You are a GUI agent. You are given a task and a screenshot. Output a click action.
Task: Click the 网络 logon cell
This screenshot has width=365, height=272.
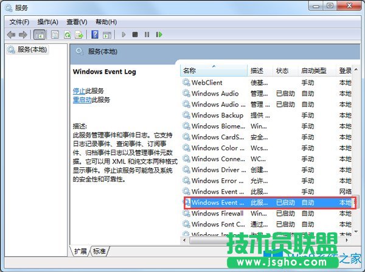[x=345, y=192]
